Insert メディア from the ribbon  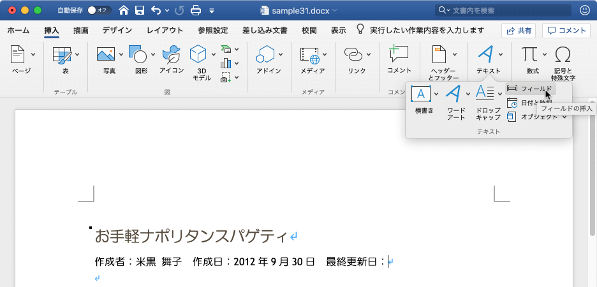pos(311,55)
